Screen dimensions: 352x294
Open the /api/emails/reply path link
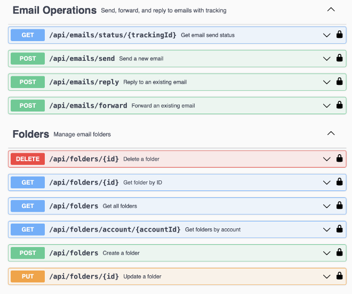tap(84, 82)
